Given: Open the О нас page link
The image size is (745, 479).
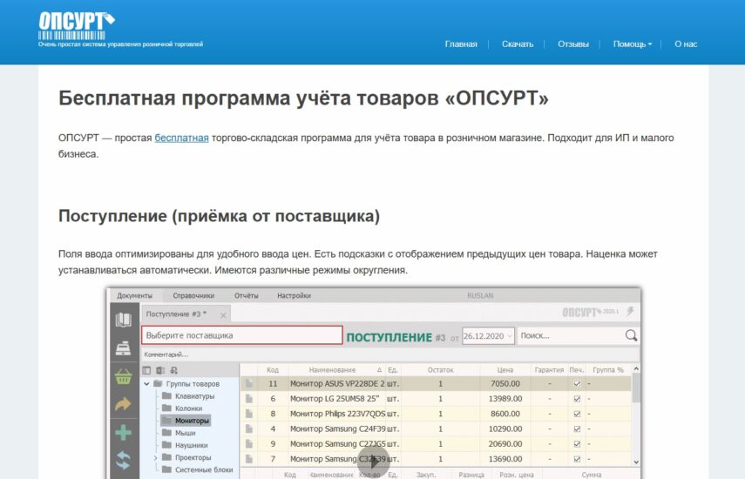Looking at the screenshot, I should click(x=686, y=44).
